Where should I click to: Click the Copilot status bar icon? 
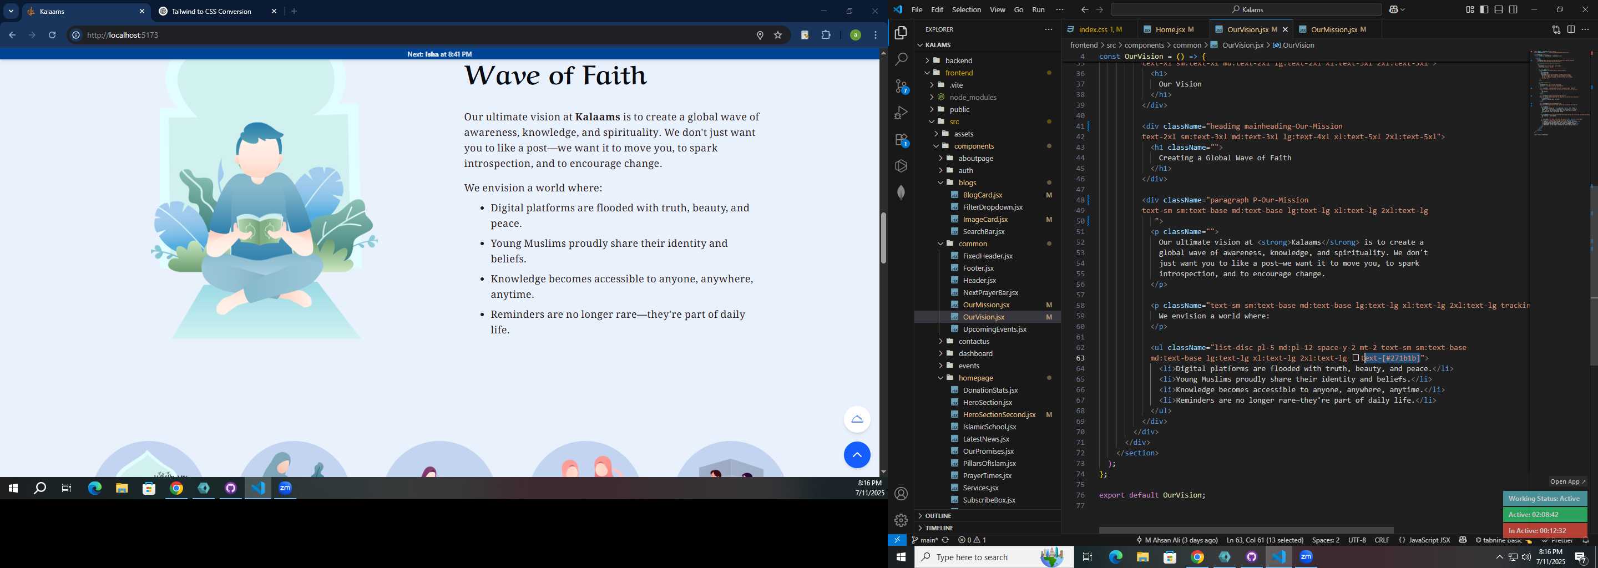click(1462, 540)
